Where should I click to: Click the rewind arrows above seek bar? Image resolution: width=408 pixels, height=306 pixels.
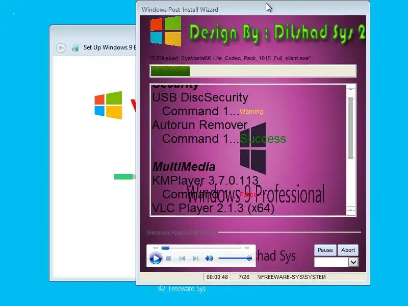point(156,248)
